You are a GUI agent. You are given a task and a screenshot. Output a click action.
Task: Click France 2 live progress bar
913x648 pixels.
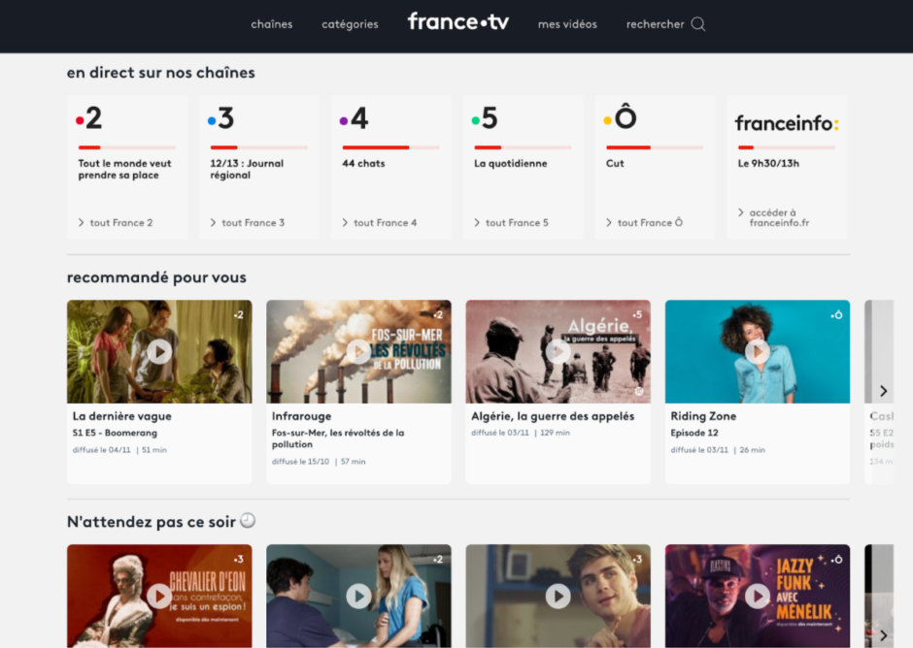pyautogui.click(x=127, y=147)
